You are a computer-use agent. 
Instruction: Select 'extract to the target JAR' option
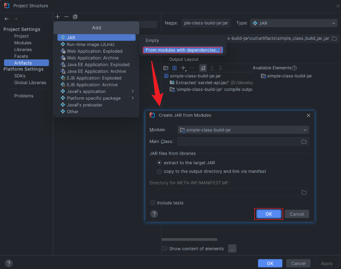159,163
